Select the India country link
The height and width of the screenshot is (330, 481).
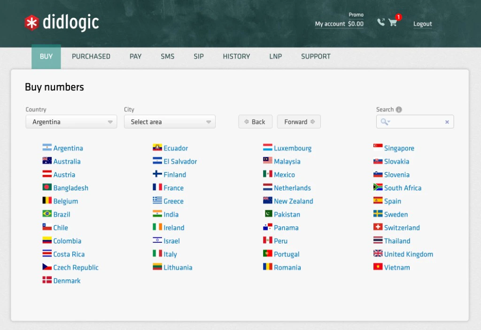point(171,215)
